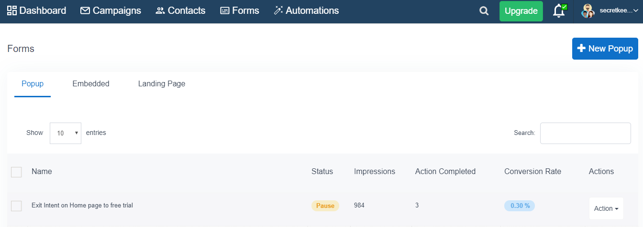This screenshot has width=643, height=227.
Task: Select the Popup tab
Action: coord(33,84)
